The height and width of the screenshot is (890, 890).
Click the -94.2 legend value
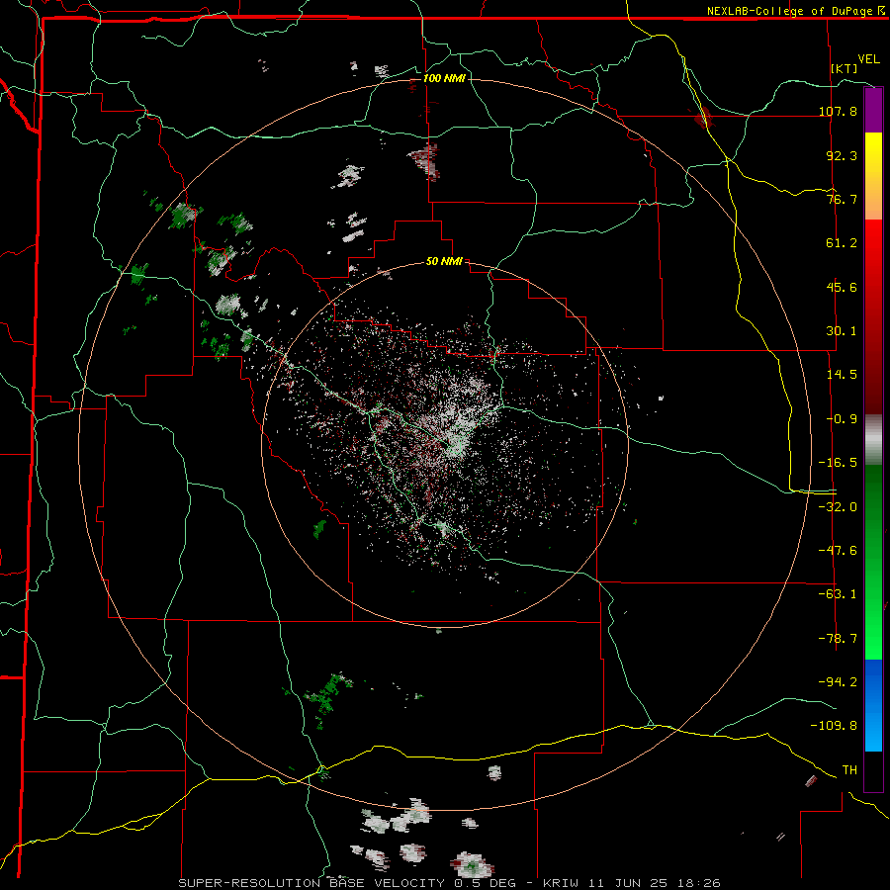coord(838,681)
